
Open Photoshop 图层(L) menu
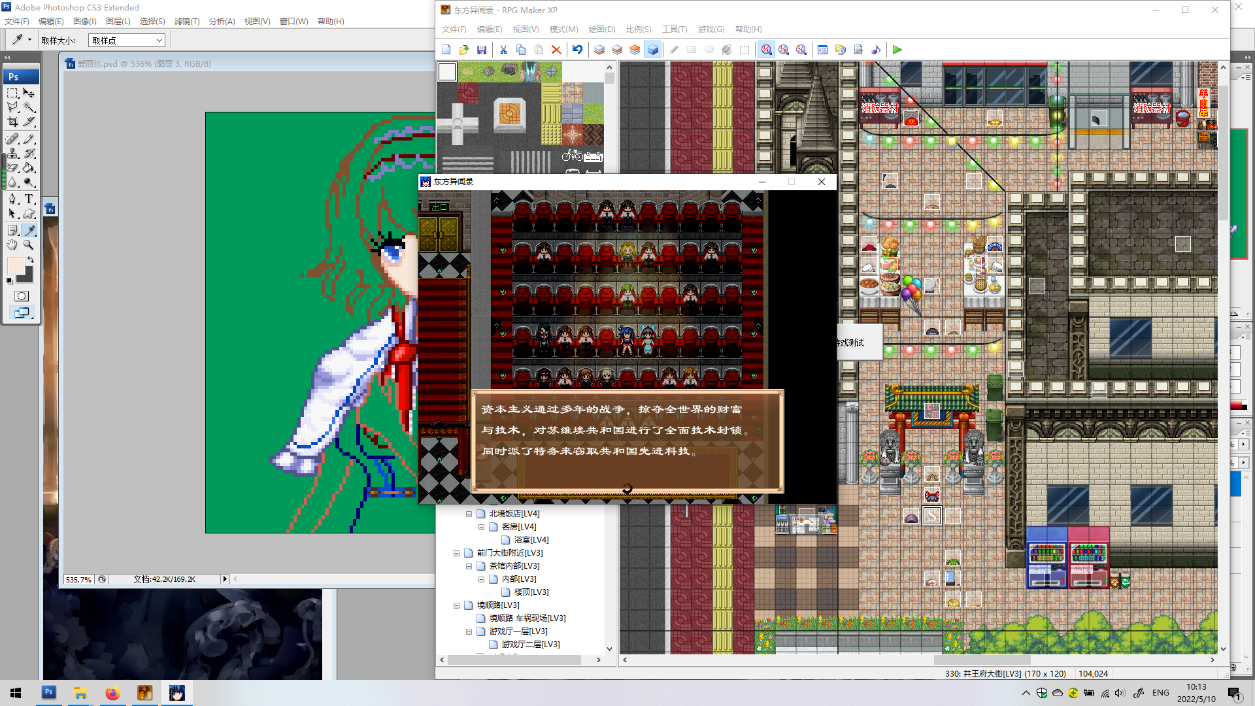point(118,22)
